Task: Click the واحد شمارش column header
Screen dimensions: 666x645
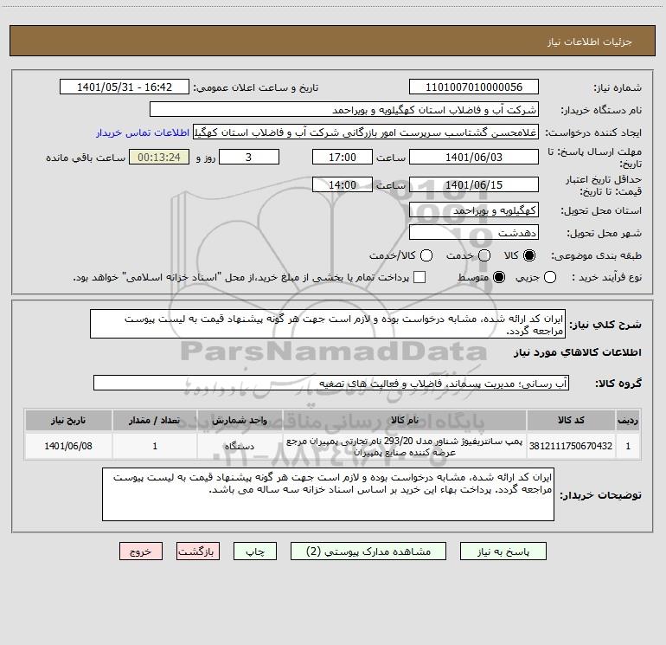Action: point(240,421)
